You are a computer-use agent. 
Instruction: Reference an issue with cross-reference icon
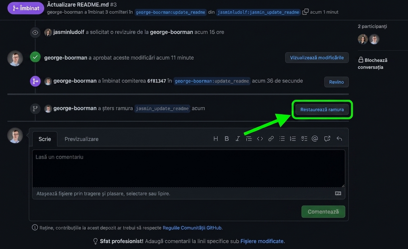[327, 139]
